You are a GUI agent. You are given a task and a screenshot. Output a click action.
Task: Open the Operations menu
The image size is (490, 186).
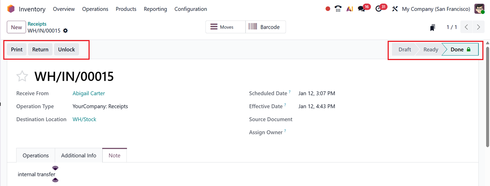tap(95, 9)
